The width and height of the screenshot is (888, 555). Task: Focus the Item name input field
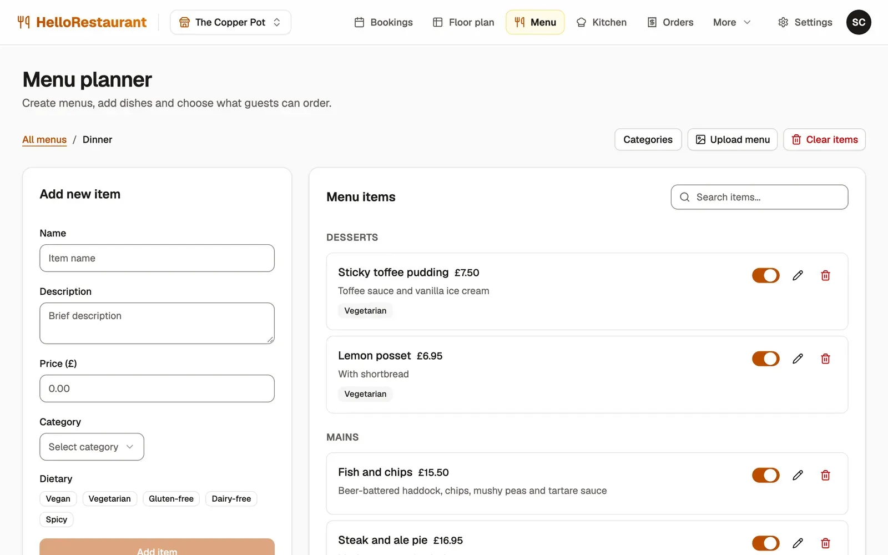click(x=157, y=258)
